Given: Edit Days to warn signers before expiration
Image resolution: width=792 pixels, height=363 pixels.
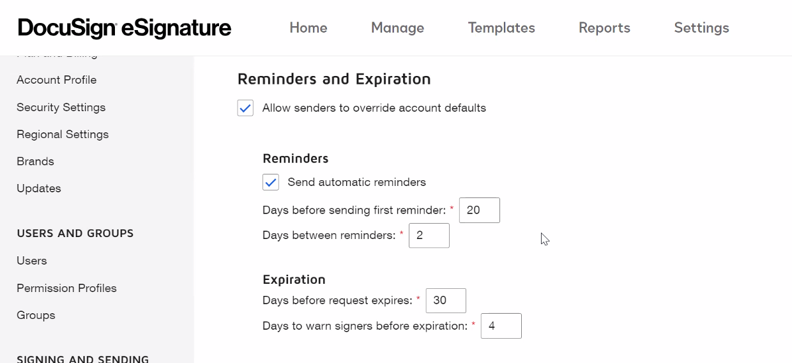Looking at the screenshot, I should coord(501,326).
